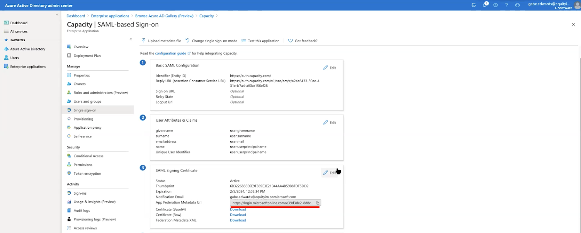
Task: Download Federation Metadata XML
Action: pyautogui.click(x=238, y=220)
